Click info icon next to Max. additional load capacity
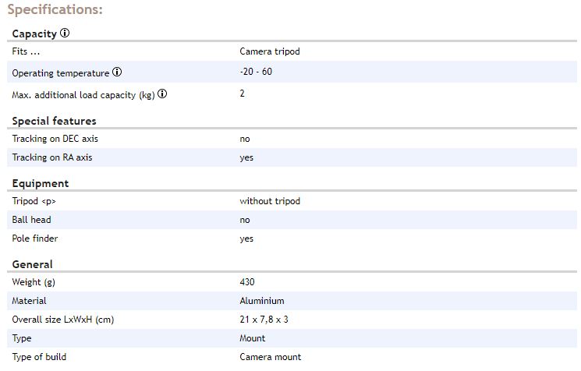The width and height of the screenshot is (581, 371). [162, 94]
